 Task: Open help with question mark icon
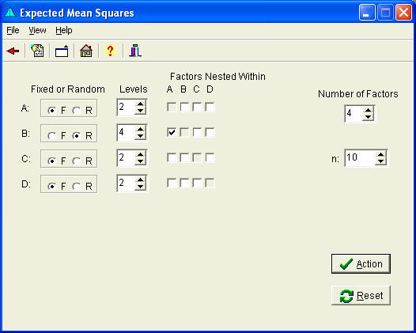(x=111, y=51)
